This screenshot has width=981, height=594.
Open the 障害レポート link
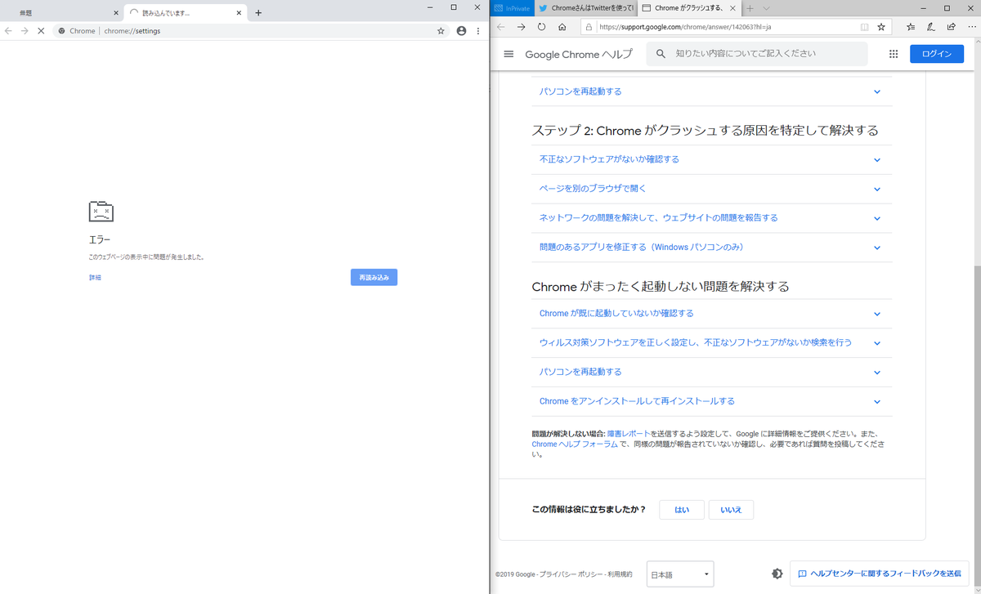click(628, 434)
